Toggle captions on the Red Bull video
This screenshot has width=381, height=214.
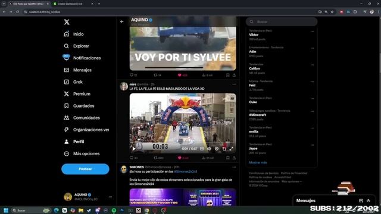click(202, 149)
